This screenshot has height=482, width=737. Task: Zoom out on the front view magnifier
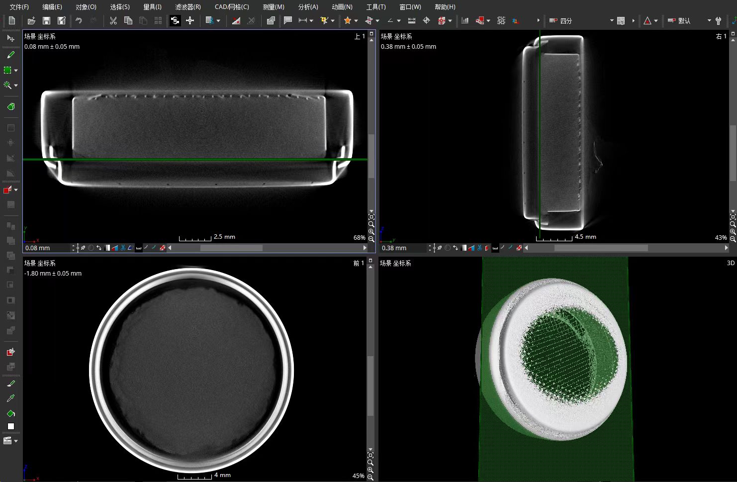point(370,478)
